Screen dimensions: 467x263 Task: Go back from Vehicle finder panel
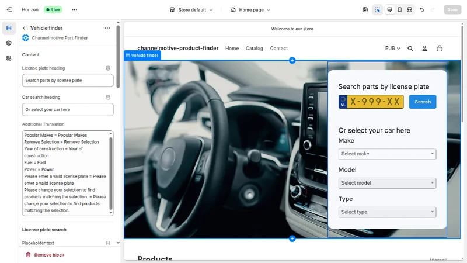(24, 28)
